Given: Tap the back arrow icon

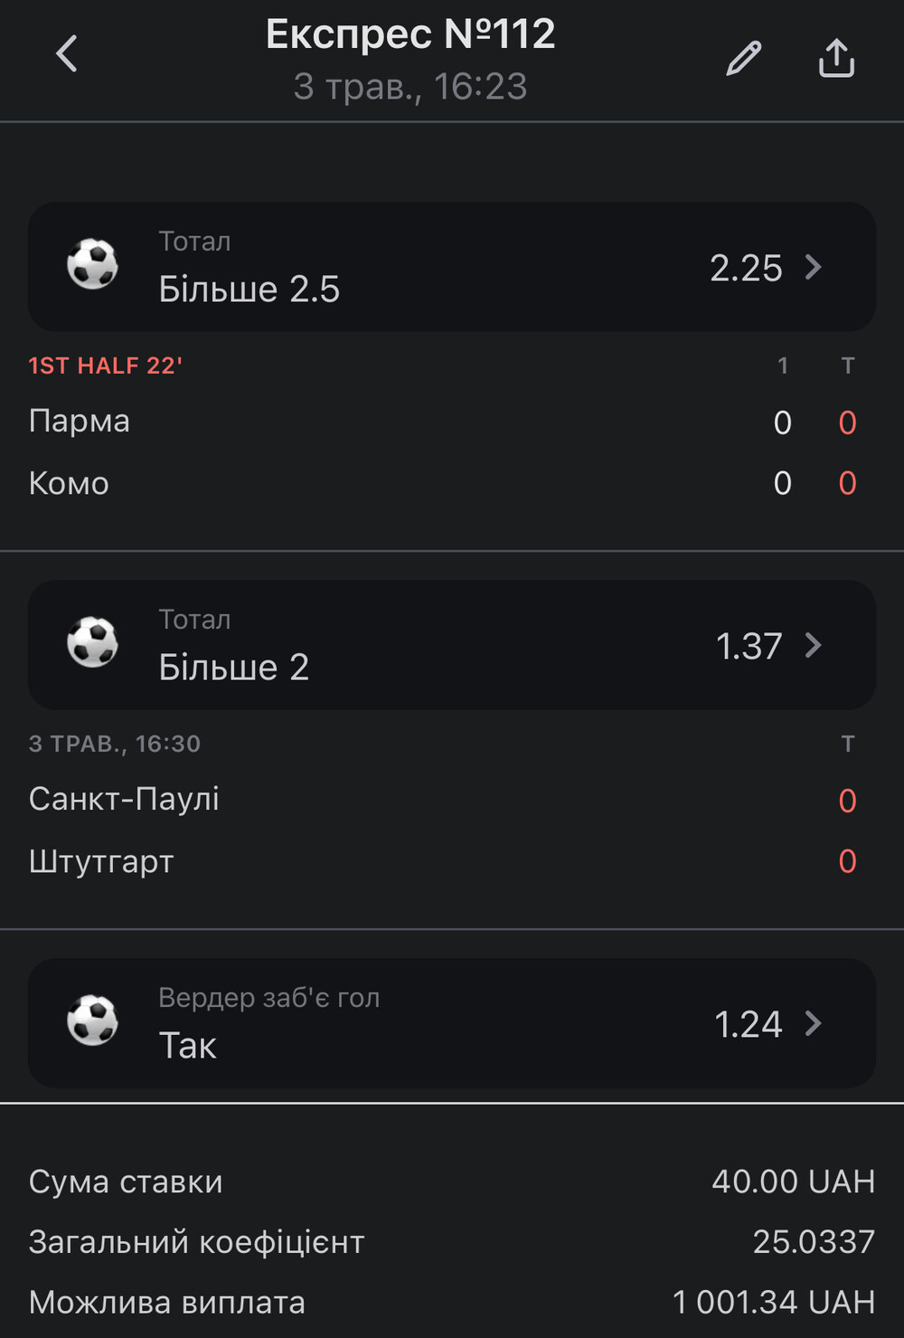Looking at the screenshot, I should (67, 54).
